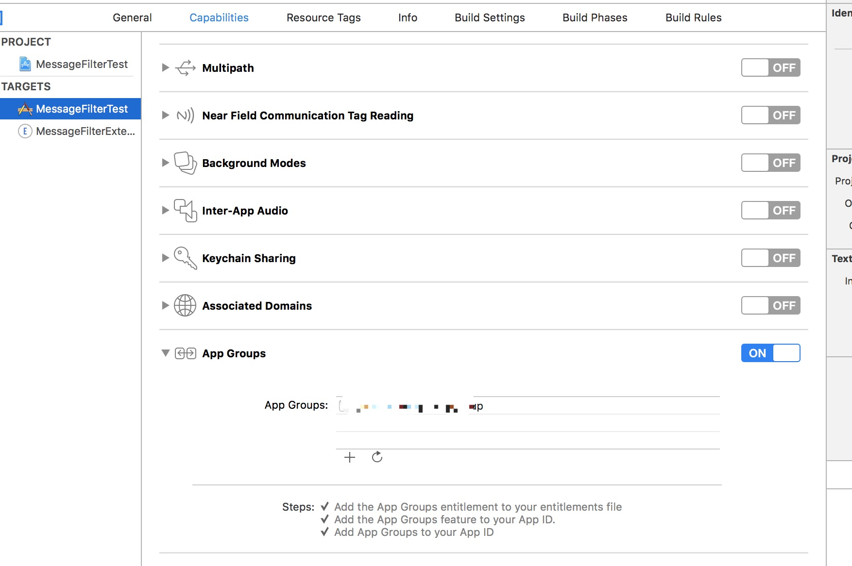The height and width of the screenshot is (566, 852).
Task: Click the Inter-App Audio icon
Action: tap(185, 211)
